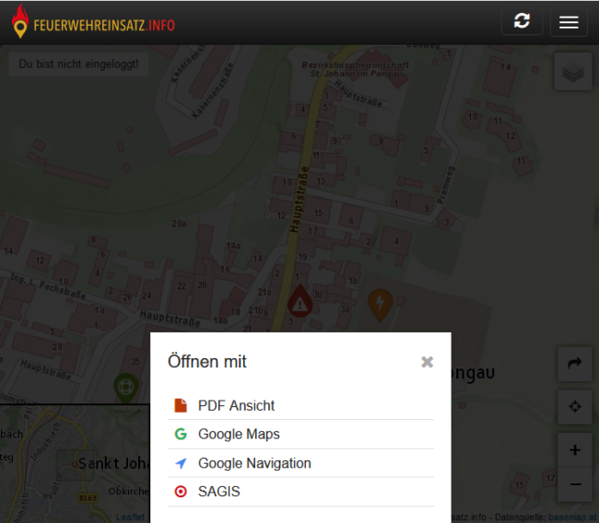
Task: Open the map layers selector
Action: (x=573, y=72)
